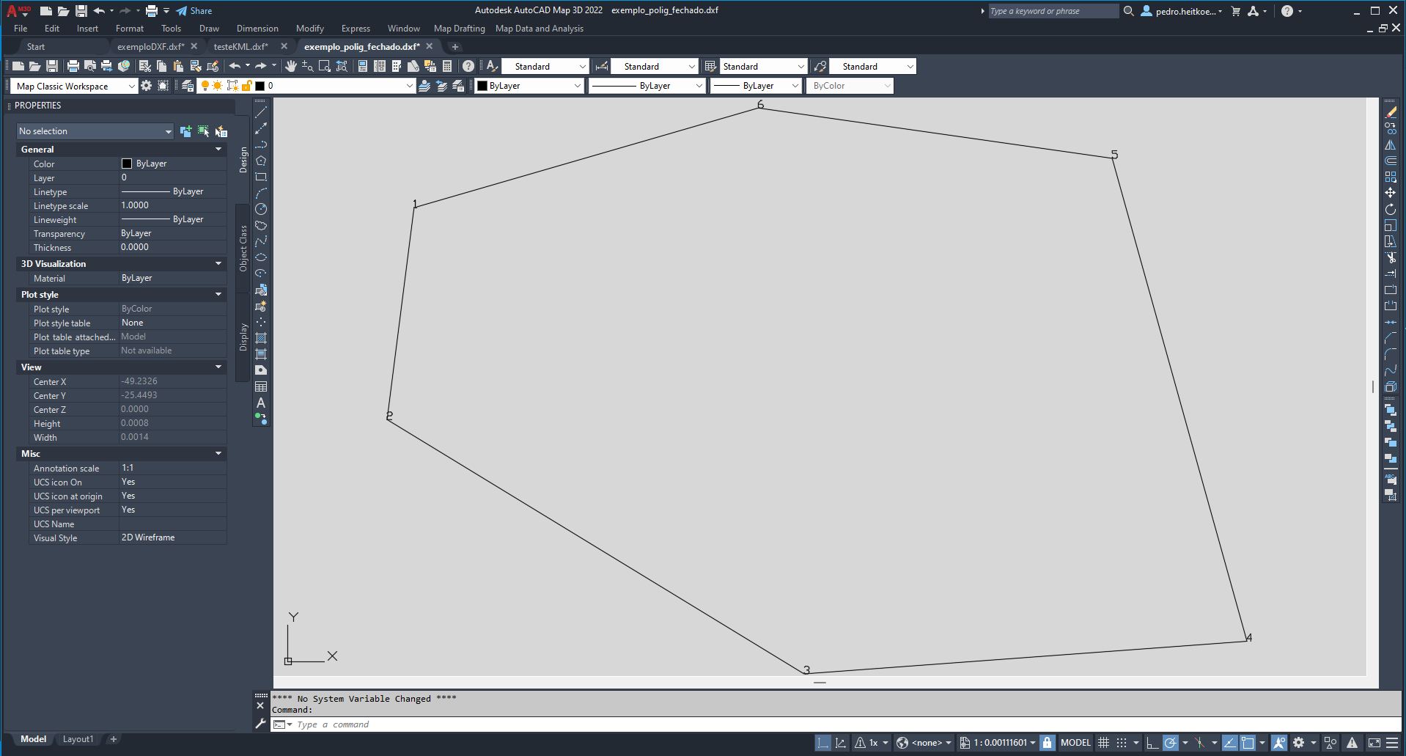
Task: Click the Mirror tool in modify toolbar
Action: tap(1391, 144)
